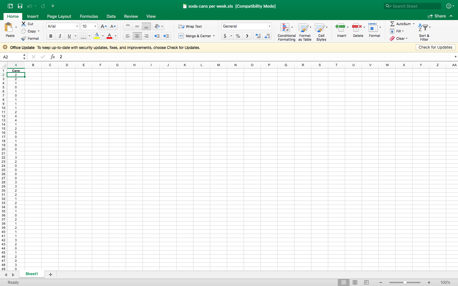Apply percent style formatting
Screen dimensions: 458x286
pyautogui.click(x=238, y=36)
